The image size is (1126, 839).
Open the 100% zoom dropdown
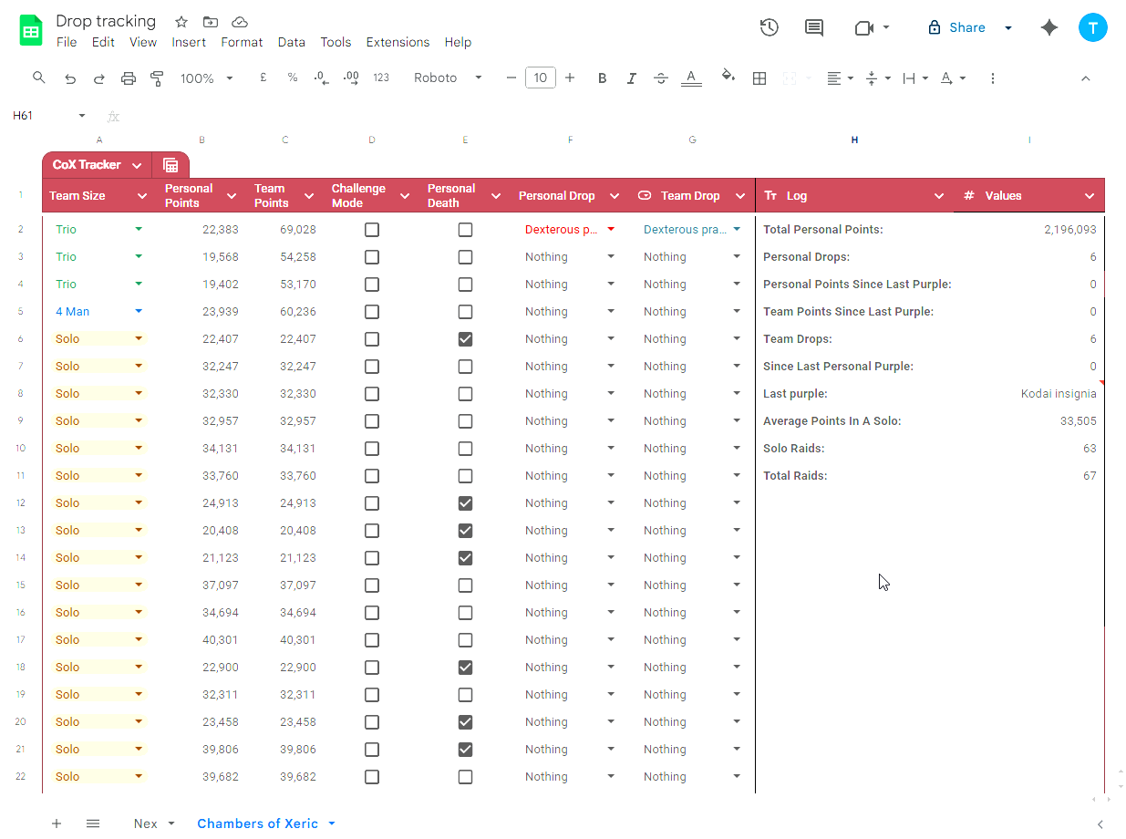click(x=206, y=78)
